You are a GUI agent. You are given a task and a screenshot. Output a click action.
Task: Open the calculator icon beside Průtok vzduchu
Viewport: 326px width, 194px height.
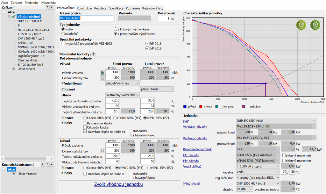[x=102, y=73]
